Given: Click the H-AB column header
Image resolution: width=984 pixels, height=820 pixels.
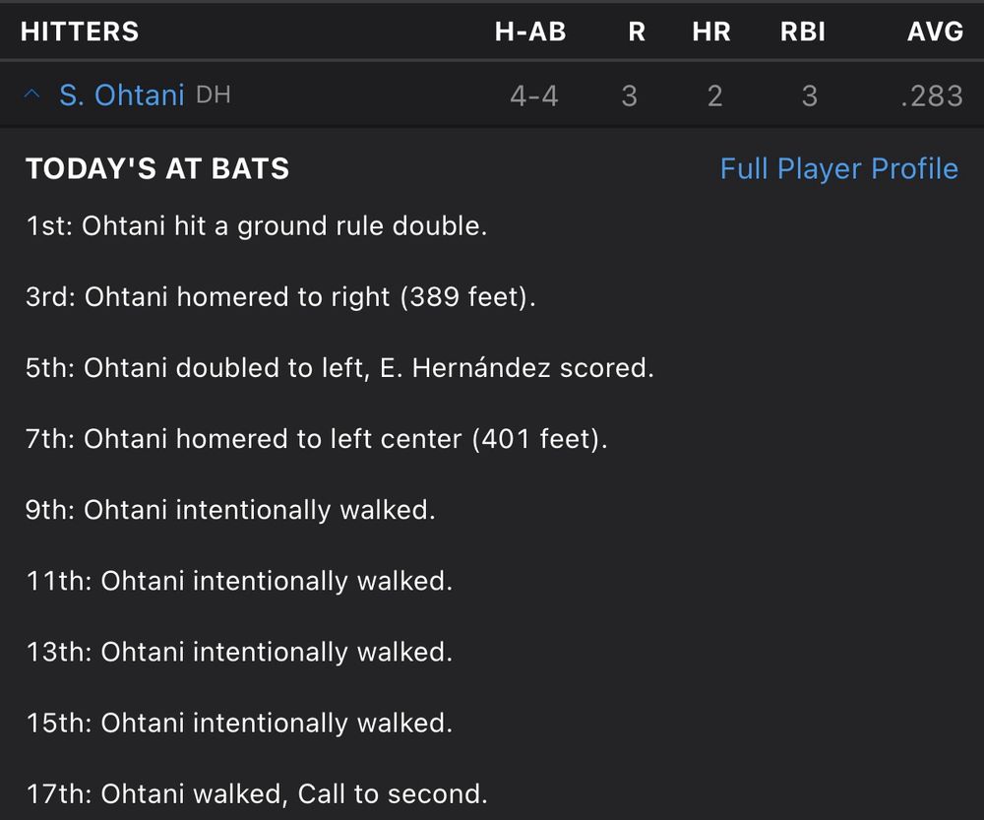Looking at the screenshot, I should [x=530, y=32].
